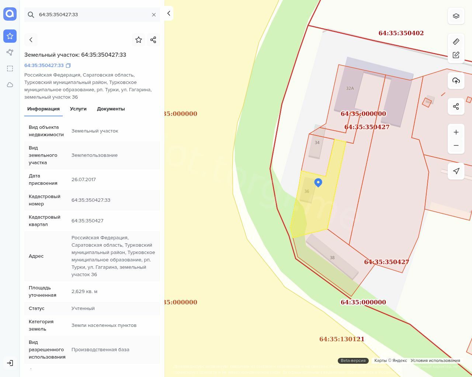
Task: Share the parcel card from panel header
Action: 153,40
